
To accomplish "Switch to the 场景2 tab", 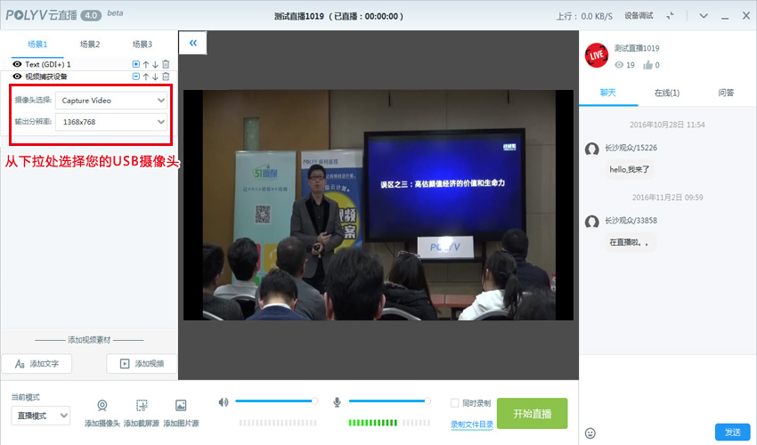I will 89,44.
